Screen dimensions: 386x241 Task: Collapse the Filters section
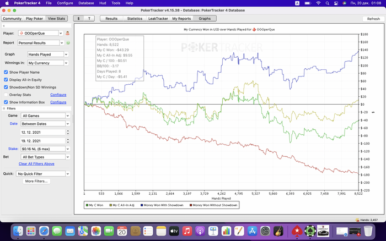click(4, 108)
